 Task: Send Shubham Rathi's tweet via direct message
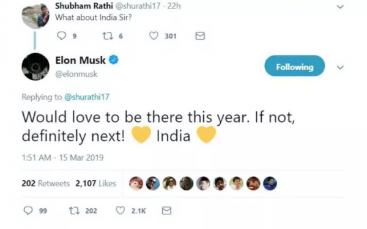[x=200, y=36]
